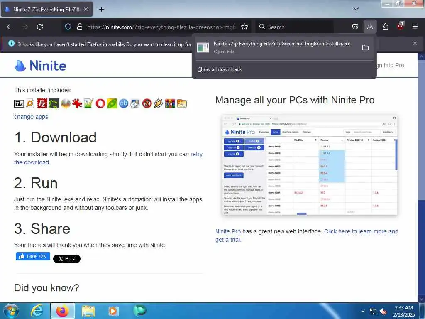This screenshot has height=319, width=425.
Task: Click the Greenshot app icon
Action: [x=54, y=103]
